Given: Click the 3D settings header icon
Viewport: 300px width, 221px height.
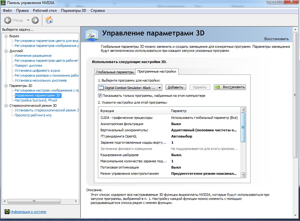Looking at the screenshot, I should 92,34.
